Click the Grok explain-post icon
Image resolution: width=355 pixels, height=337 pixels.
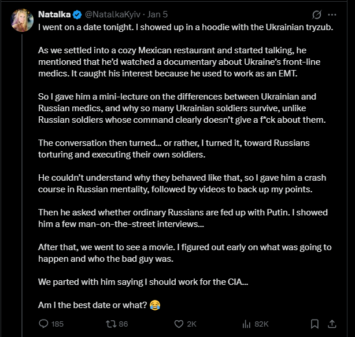316,14
